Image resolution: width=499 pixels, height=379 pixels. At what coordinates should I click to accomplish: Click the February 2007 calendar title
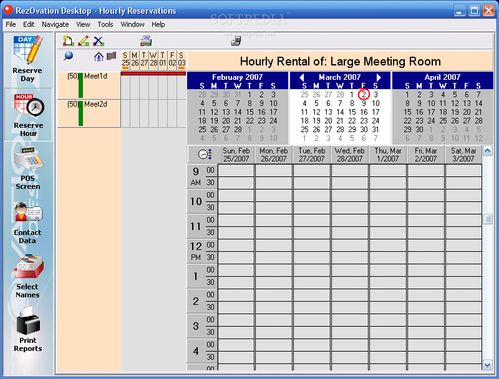pyautogui.click(x=238, y=77)
